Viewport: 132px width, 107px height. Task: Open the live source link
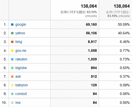[18, 103]
